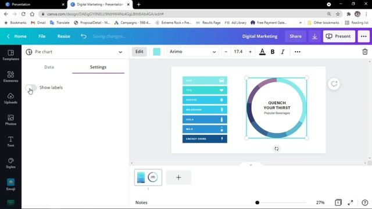The height and width of the screenshot is (209, 372).
Task: Open the Templates sidebar panel
Action: point(10,55)
